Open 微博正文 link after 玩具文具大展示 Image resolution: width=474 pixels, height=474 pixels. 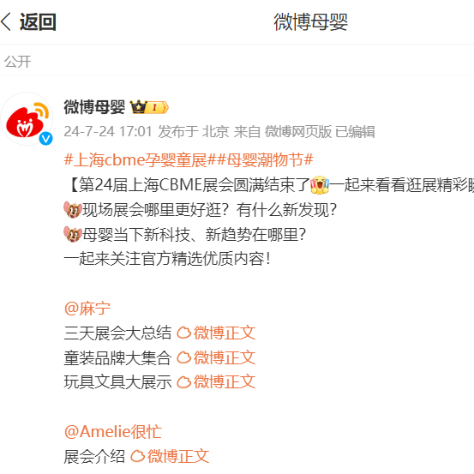coord(225,381)
